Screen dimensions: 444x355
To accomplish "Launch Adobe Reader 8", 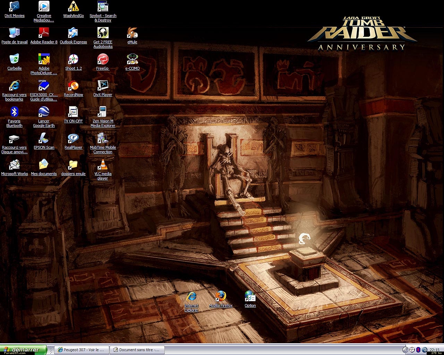I will [44, 36].
